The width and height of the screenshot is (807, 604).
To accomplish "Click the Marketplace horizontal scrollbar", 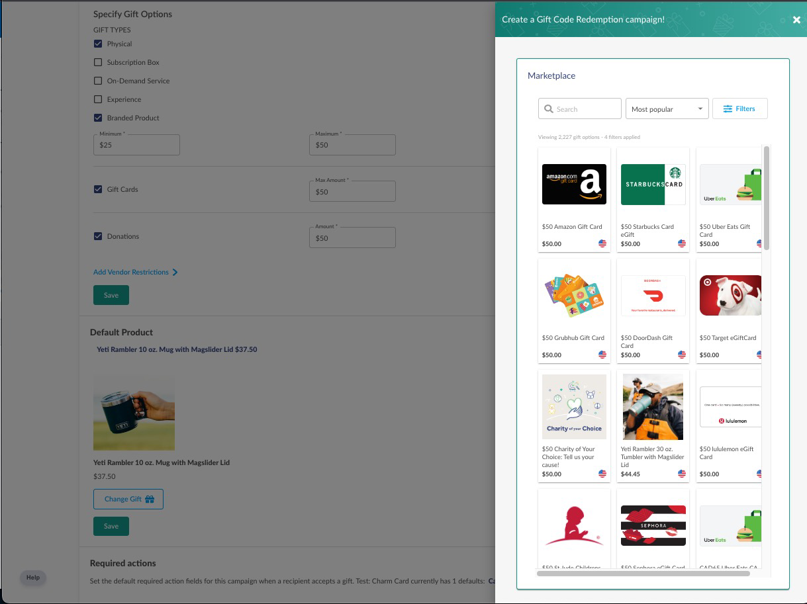I will (x=643, y=574).
